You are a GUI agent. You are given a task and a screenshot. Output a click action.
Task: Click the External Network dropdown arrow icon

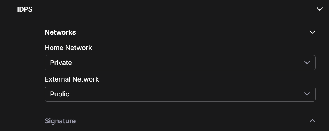[307, 94]
